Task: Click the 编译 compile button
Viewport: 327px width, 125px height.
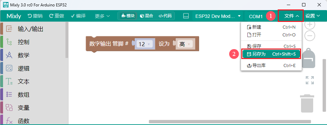Action: click(78, 16)
